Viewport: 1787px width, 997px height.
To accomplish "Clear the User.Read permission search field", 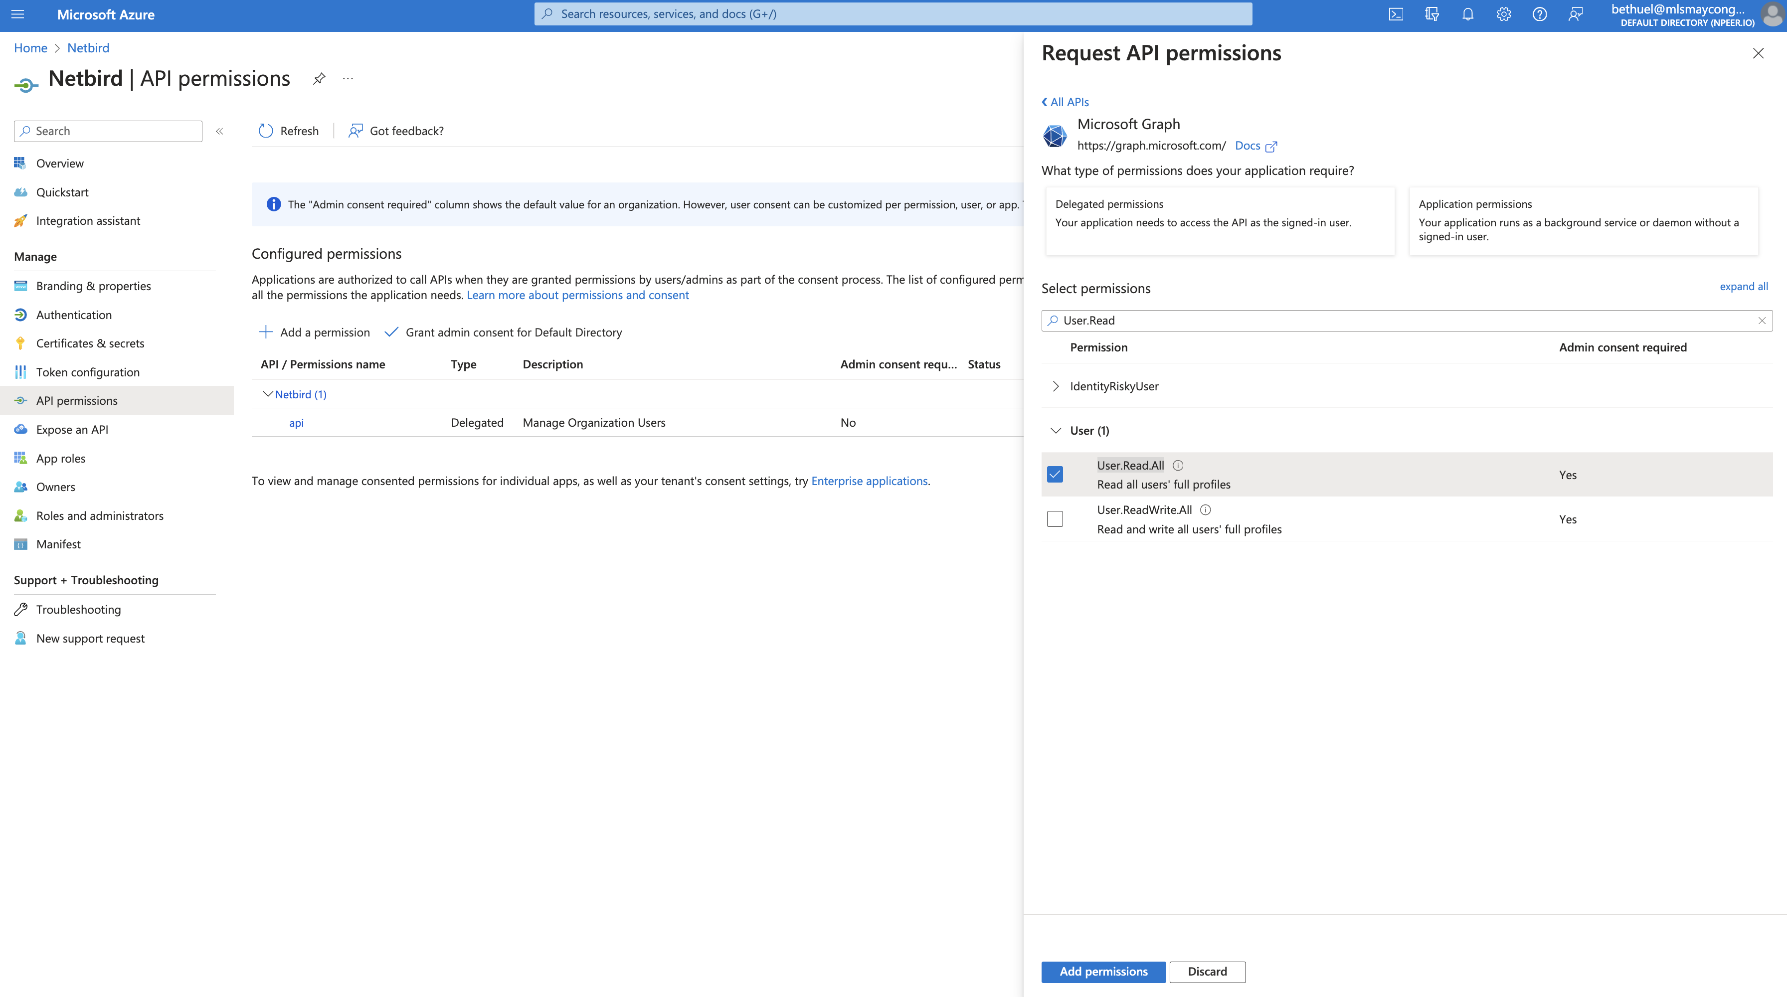I will point(1762,321).
